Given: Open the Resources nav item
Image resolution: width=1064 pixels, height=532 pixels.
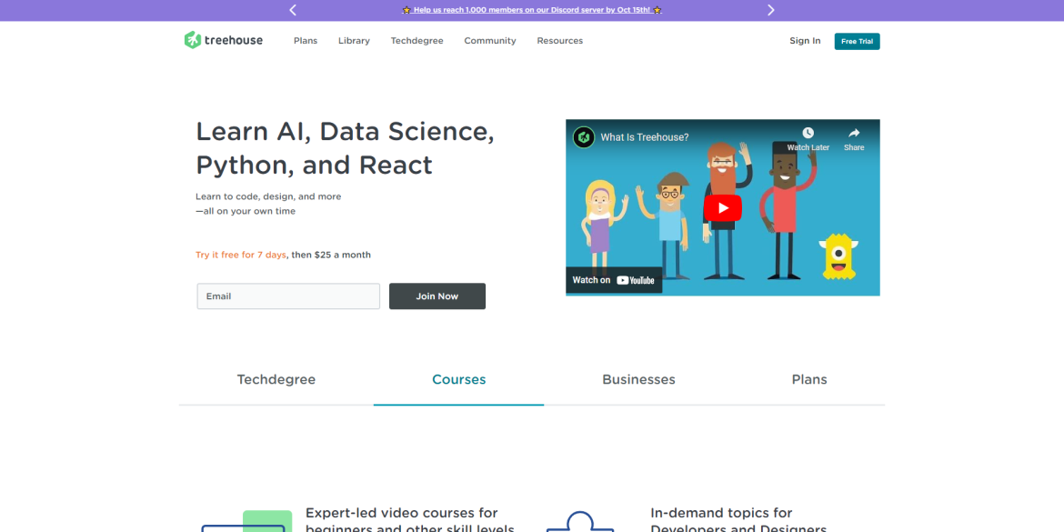Looking at the screenshot, I should (x=560, y=41).
